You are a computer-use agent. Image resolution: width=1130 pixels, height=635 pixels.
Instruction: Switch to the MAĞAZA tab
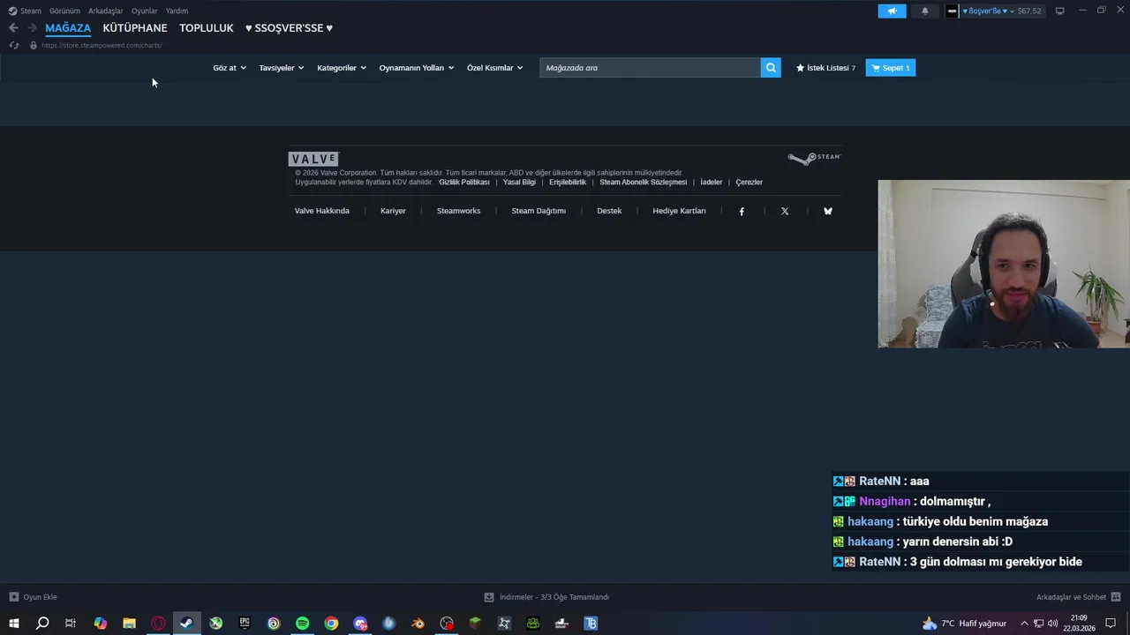pyautogui.click(x=68, y=28)
